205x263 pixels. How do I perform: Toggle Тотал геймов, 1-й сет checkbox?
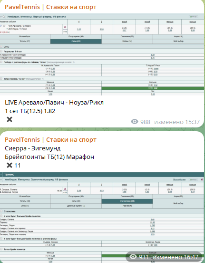(1, 79)
